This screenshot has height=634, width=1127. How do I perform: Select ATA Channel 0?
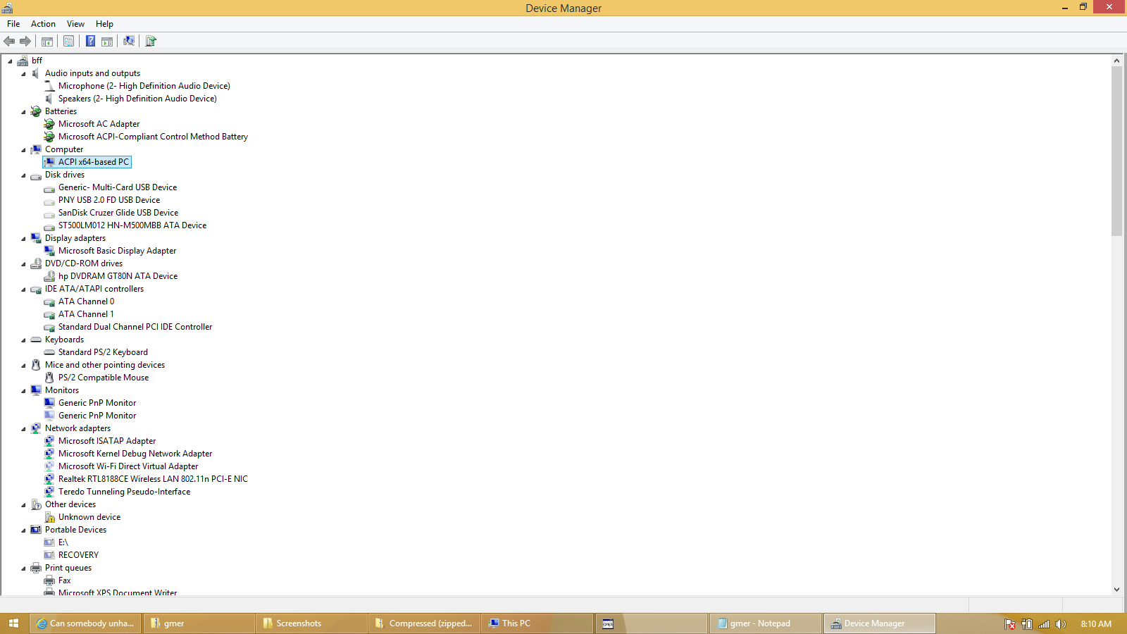click(x=86, y=302)
